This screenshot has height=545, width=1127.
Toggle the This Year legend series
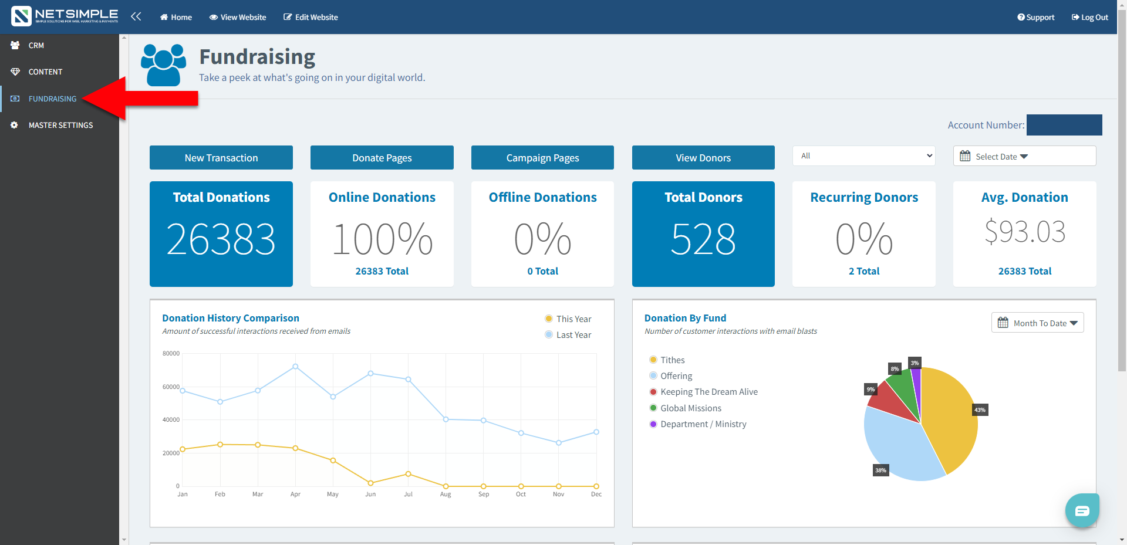(x=568, y=319)
